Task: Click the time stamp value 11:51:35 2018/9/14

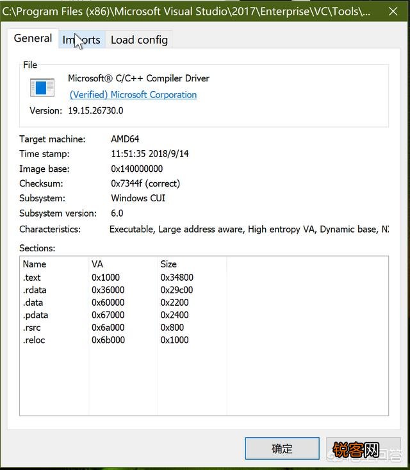Action: 150,154
